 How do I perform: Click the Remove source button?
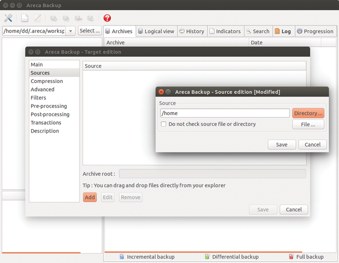pyautogui.click(x=131, y=198)
